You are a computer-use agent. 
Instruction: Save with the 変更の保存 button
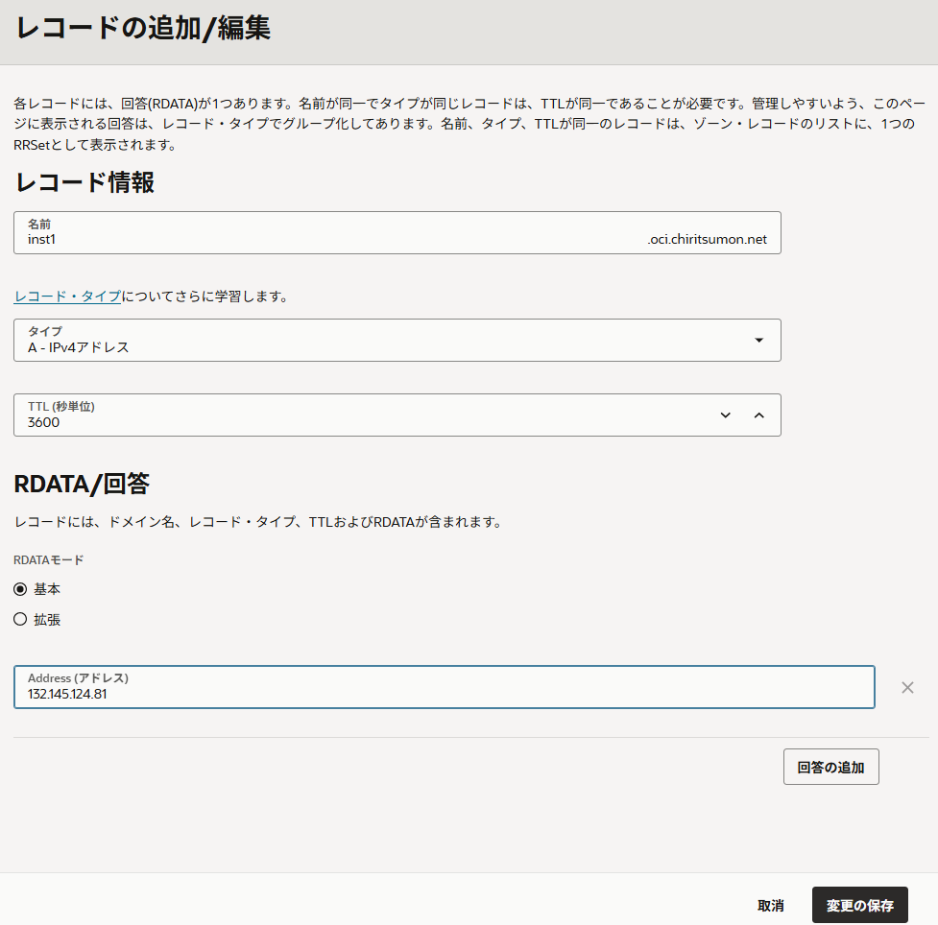click(x=859, y=905)
